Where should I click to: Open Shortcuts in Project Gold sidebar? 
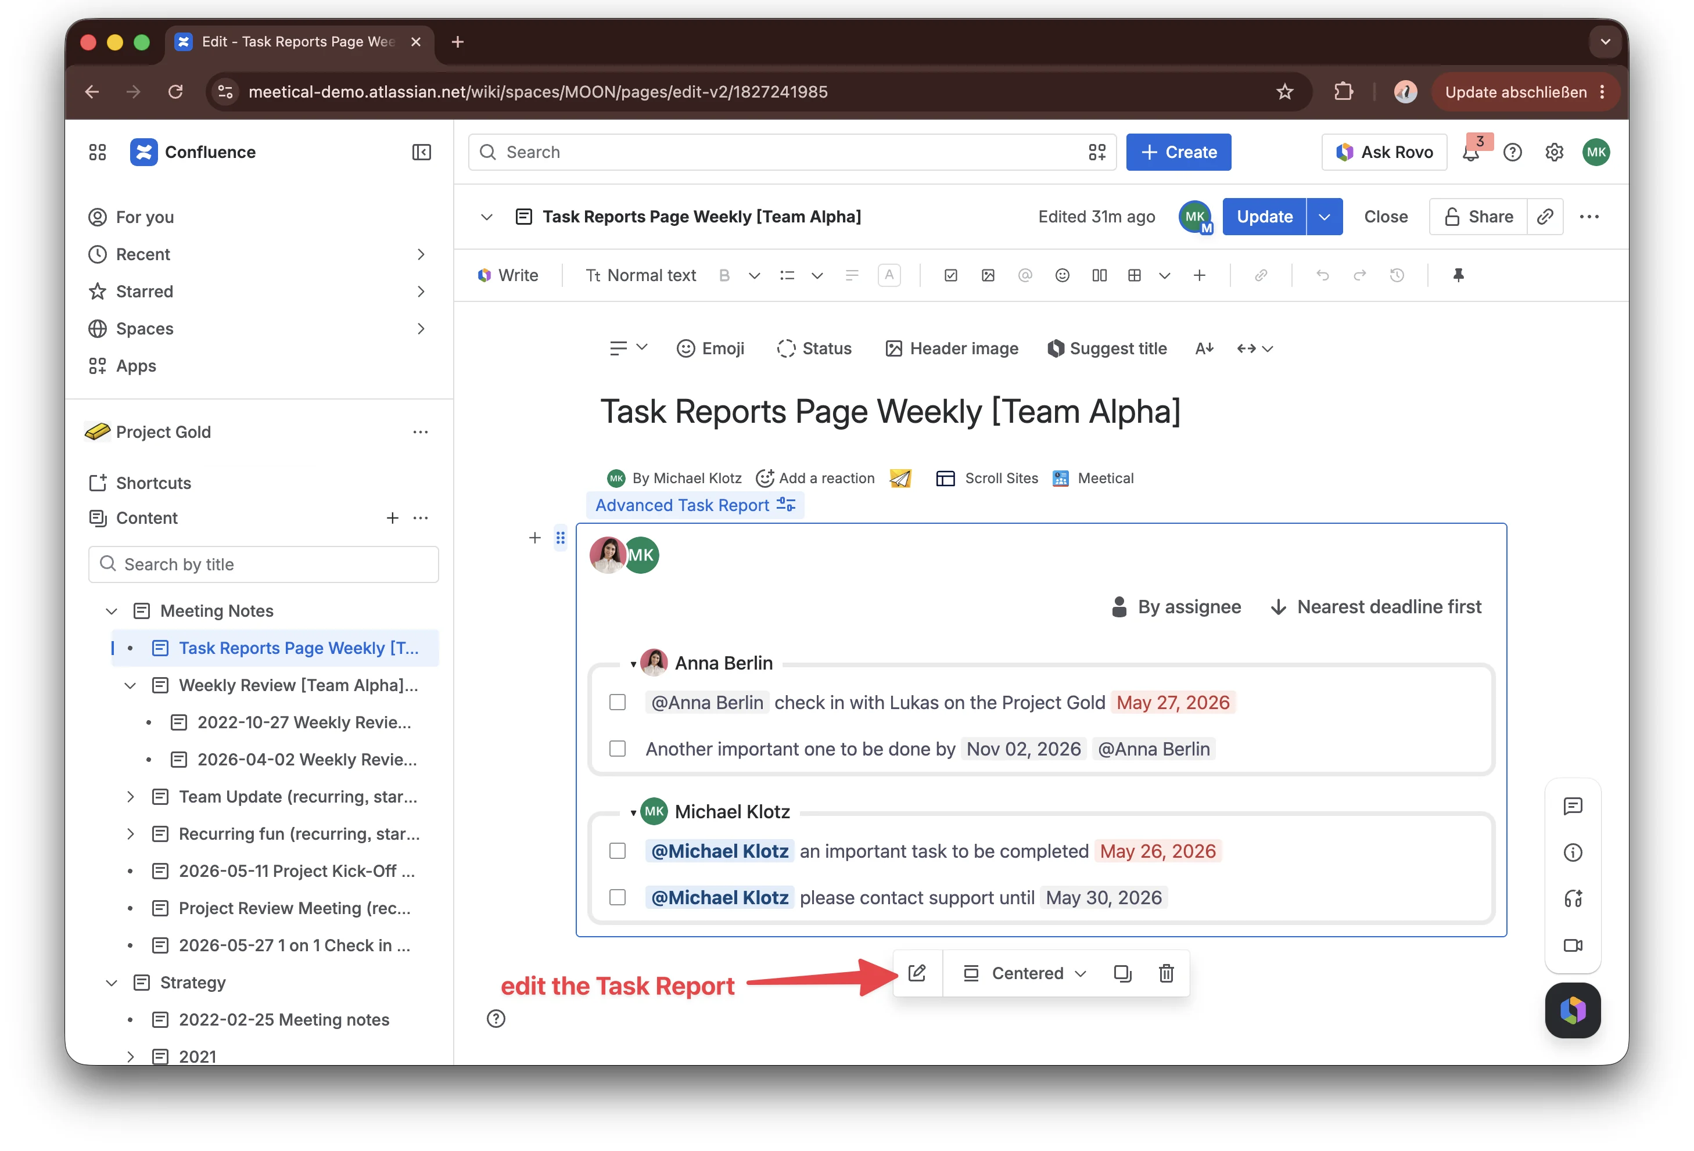click(x=153, y=483)
